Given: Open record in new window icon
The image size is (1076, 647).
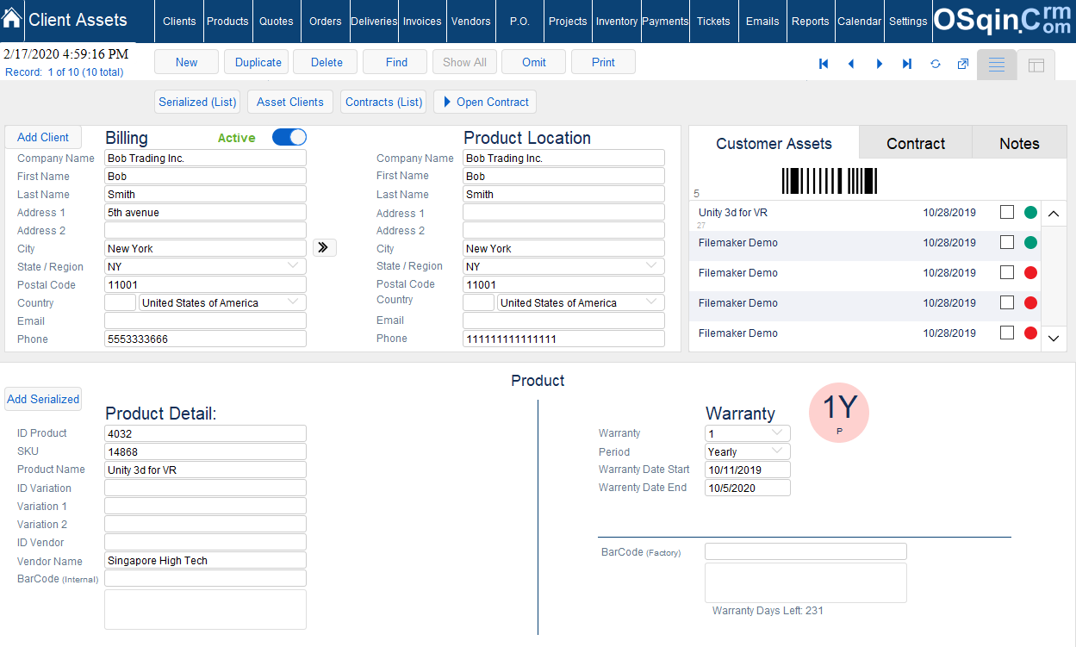Looking at the screenshot, I should (x=963, y=64).
